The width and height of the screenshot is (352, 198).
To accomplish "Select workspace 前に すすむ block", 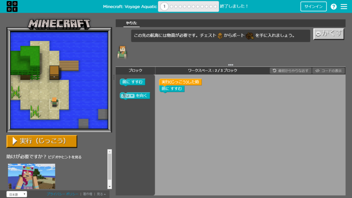I will tap(172, 89).
